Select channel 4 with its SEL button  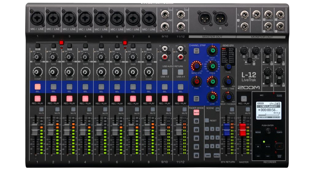click(x=85, y=87)
